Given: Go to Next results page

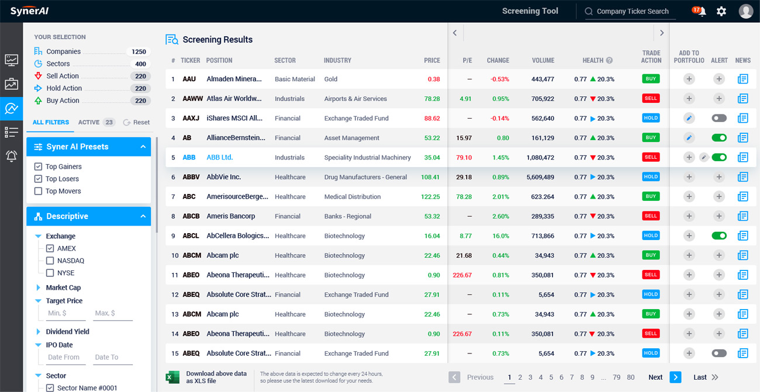Looking at the screenshot, I should [x=665, y=377].
